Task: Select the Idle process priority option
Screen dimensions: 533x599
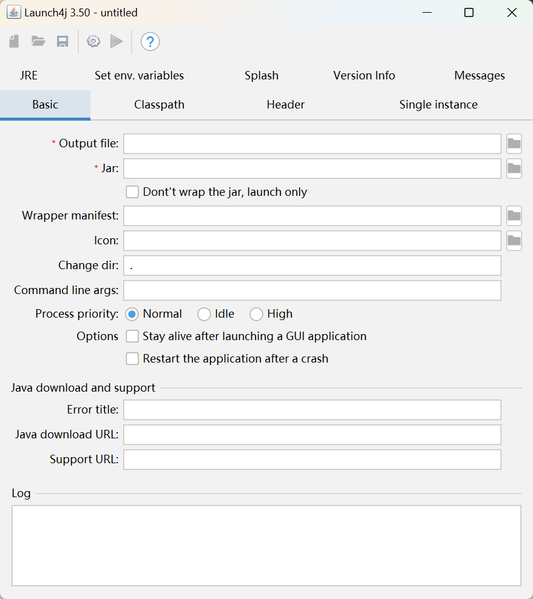Action: pyautogui.click(x=204, y=314)
